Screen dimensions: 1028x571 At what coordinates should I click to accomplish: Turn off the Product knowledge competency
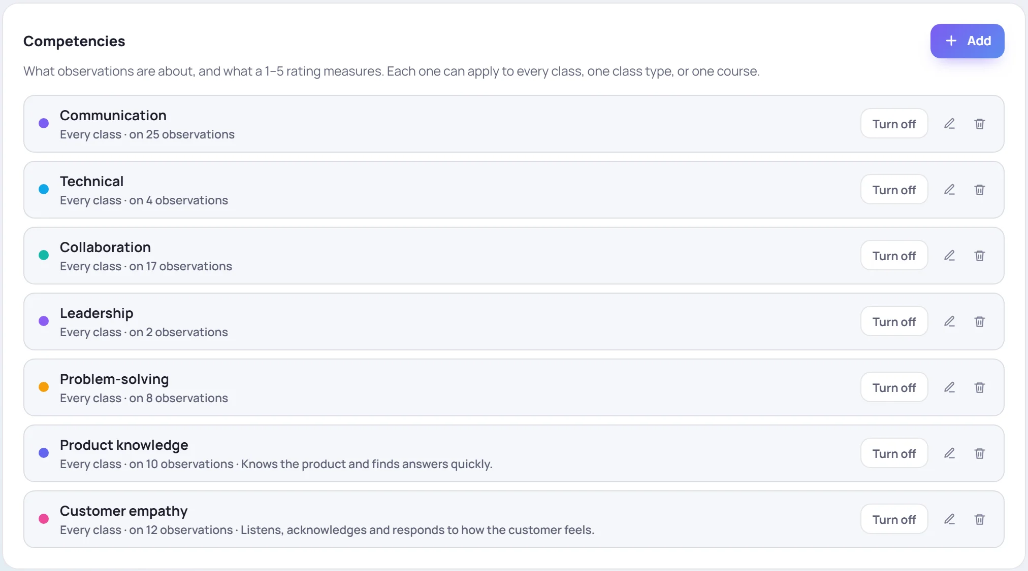[x=894, y=453]
